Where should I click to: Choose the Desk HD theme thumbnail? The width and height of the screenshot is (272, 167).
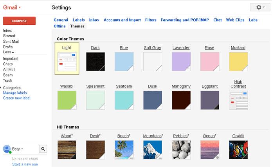click(x=95, y=150)
